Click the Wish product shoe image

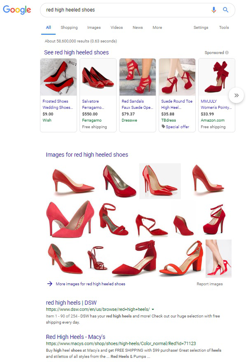[59, 77]
